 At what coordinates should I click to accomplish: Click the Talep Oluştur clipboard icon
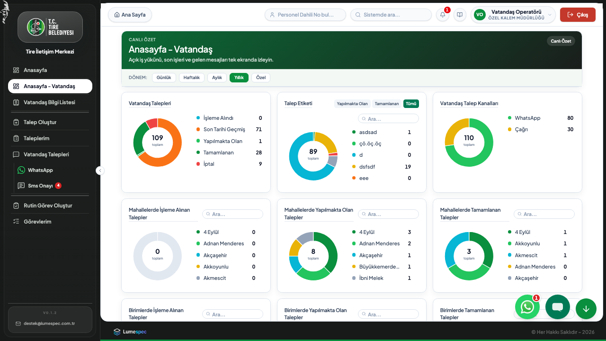coord(16,122)
